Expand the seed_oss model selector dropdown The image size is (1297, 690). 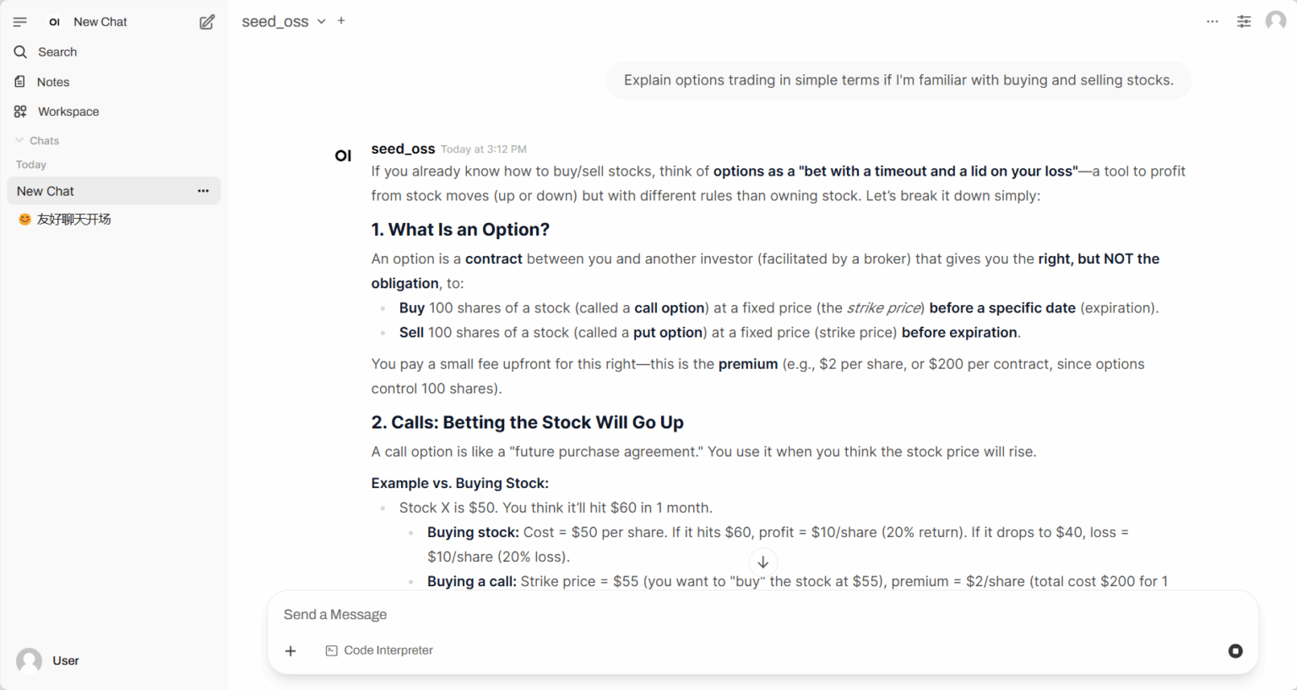coord(322,22)
